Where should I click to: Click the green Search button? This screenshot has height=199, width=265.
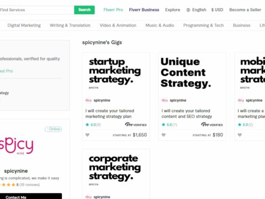point(84,10)
